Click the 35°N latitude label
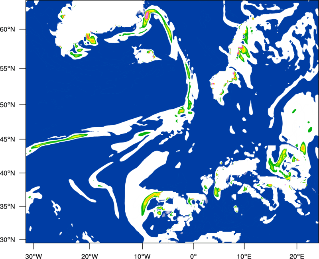This screenshot has height=259, width=319. [x=8, y=206]
